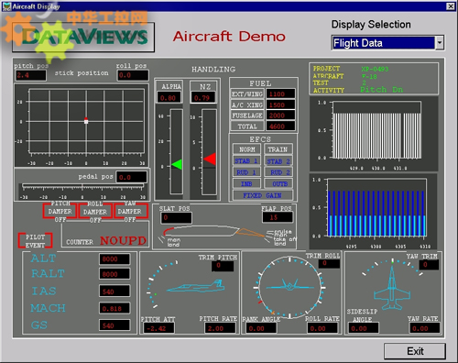Click the red NZ indicator arrow

click(210, 159)
